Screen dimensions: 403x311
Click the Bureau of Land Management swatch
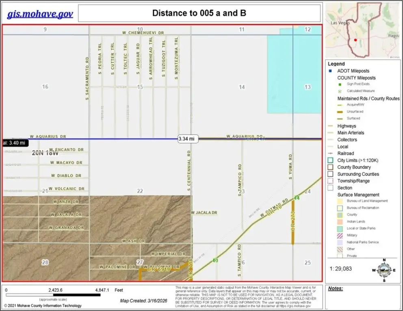tap(340, 201)
